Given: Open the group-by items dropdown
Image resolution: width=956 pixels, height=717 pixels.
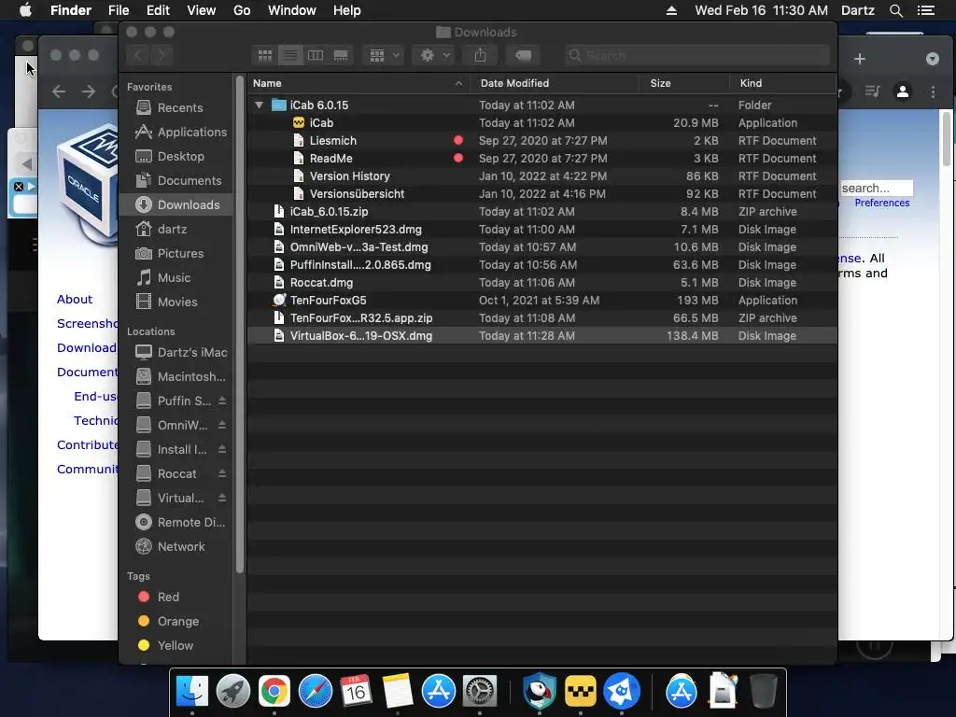Looking at the screenshot, I should [384, 55].
